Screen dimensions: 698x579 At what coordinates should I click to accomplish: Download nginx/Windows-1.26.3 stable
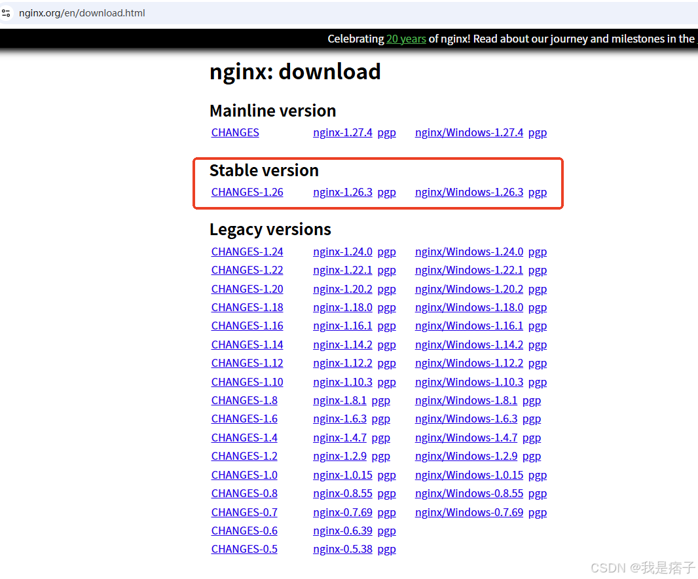click(469, 193)
